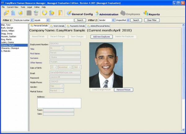This screenshot has width=186, height=134.
Task: Expand Filter 2 Unspecified value dropdown
Action: 128,20
